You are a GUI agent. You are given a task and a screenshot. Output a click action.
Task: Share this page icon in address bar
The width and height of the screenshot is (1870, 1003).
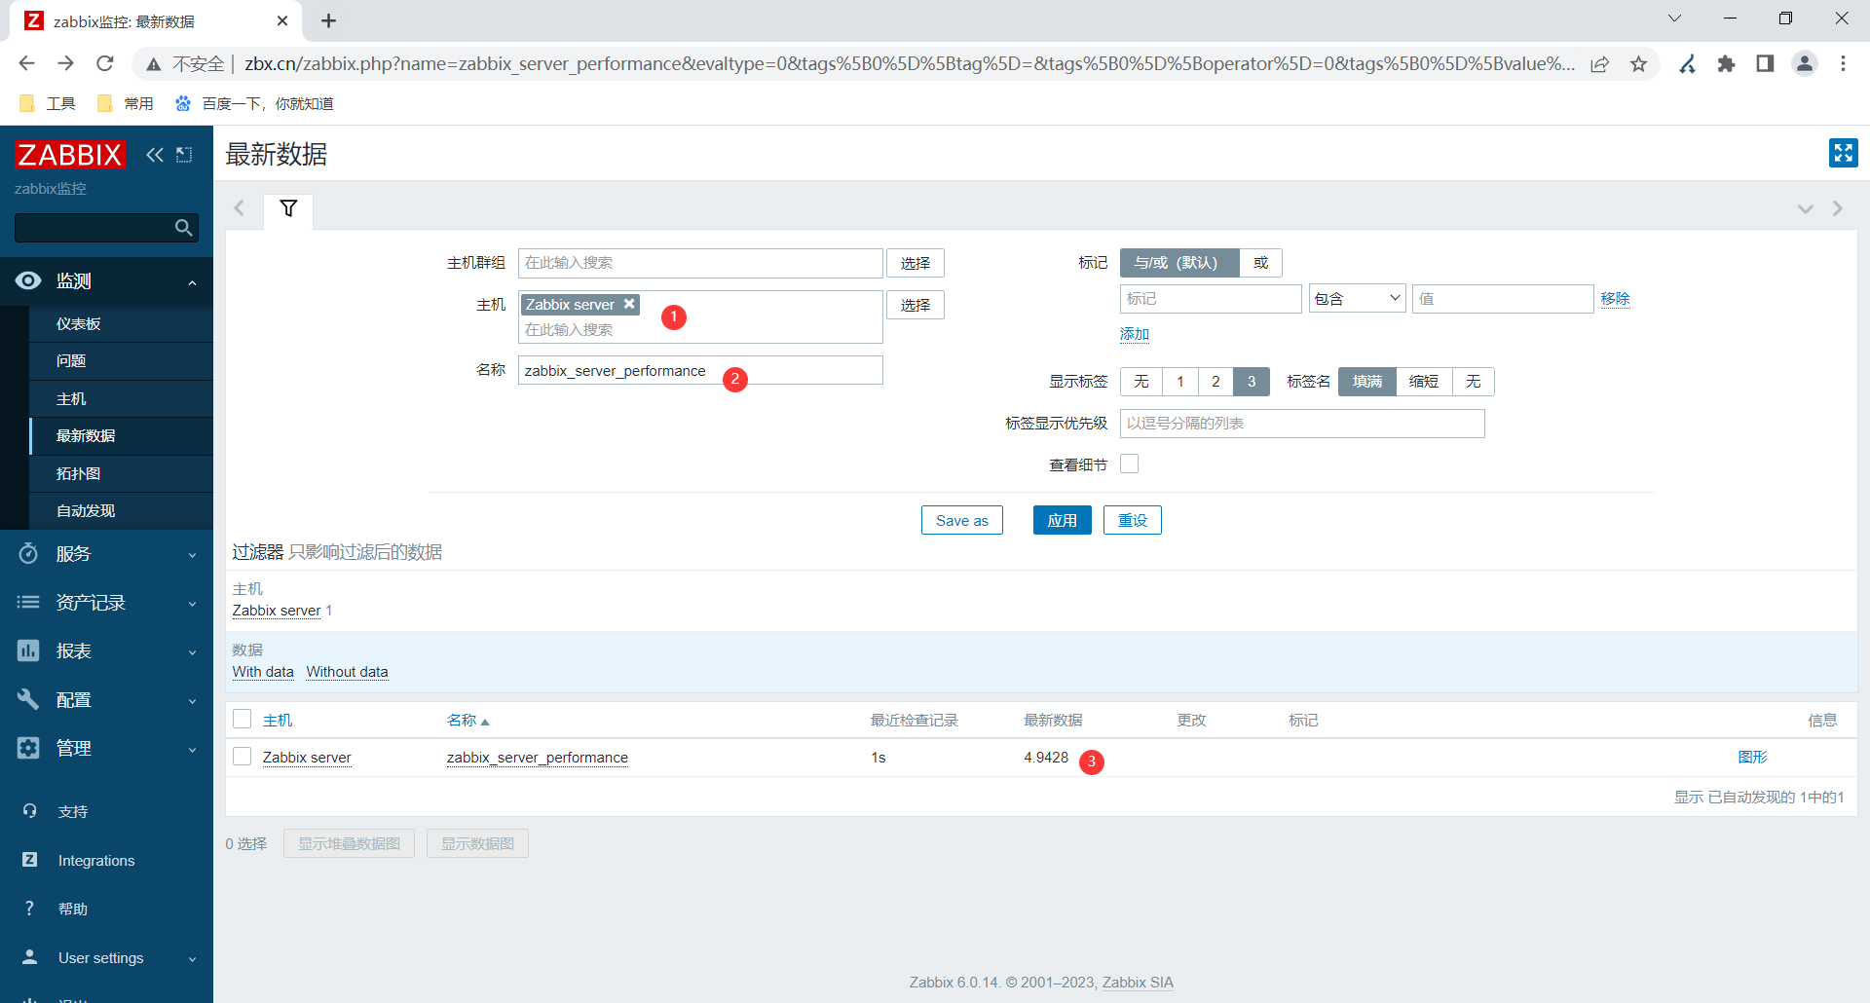[x=1600, y=63]
